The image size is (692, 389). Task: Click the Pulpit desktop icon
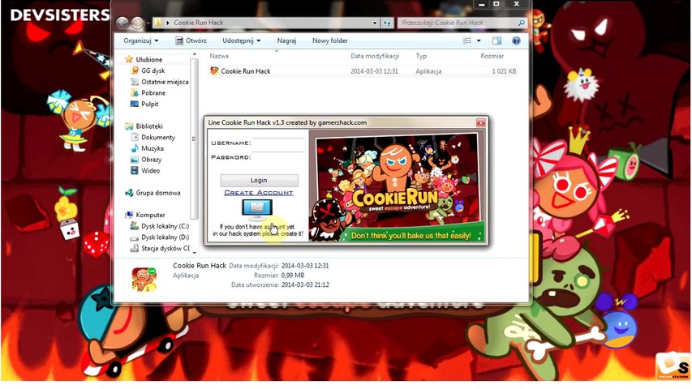[x=135, y=104]
